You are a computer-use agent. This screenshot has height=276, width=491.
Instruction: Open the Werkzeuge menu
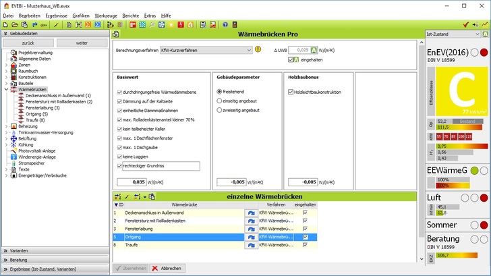(105, 15)
